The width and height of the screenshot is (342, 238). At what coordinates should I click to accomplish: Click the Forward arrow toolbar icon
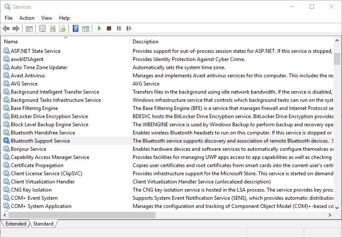tap(16, 28)
